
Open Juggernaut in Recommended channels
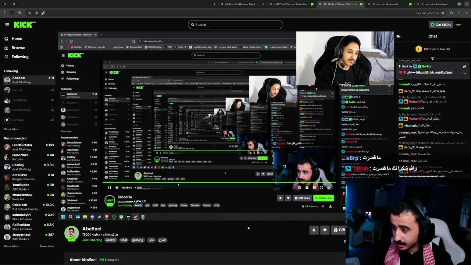(x=29, y=237)
